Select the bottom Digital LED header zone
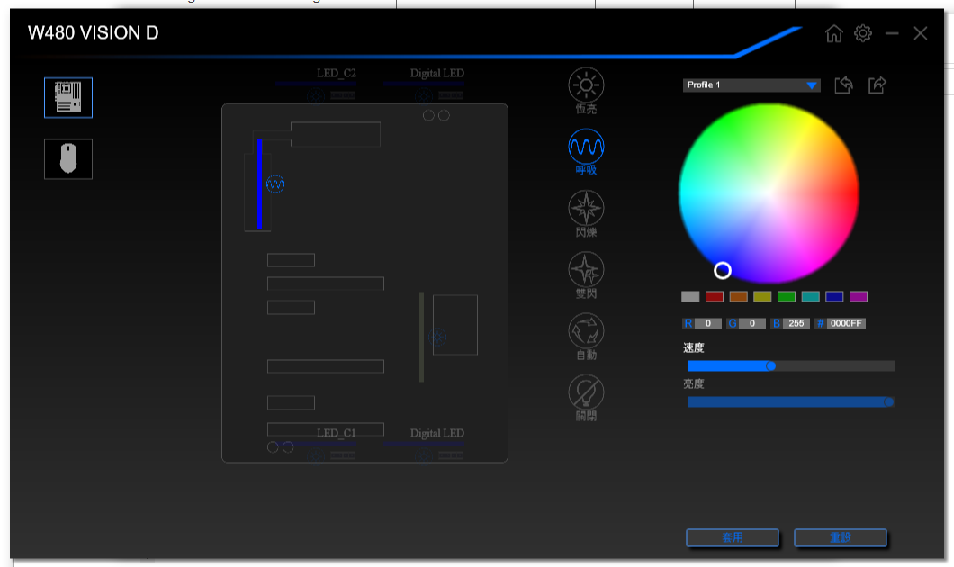The width and height of the screenshot is (954, 567). click(424, 444)
